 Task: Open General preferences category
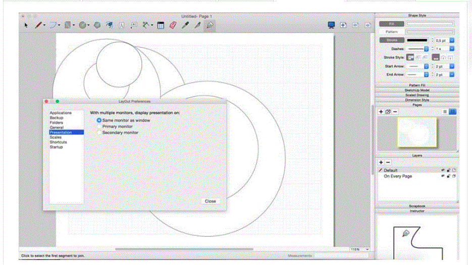coord(57,127)
